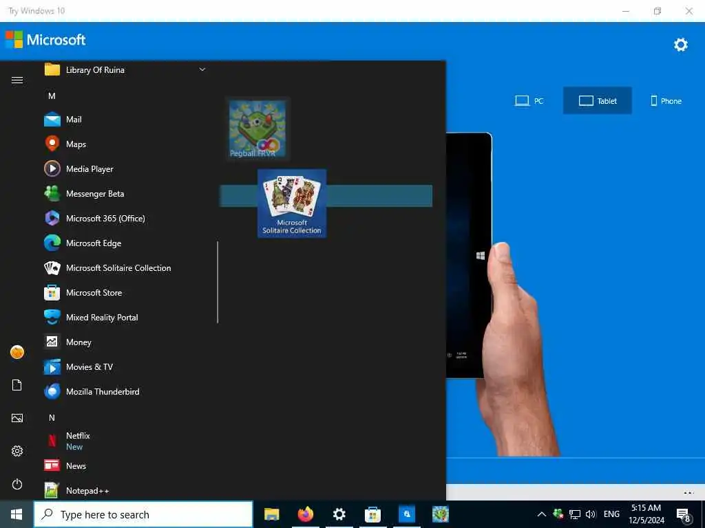
Task: Click the Pegball FRVR tile
Action: pyautogui.click(x=257, y=129)
